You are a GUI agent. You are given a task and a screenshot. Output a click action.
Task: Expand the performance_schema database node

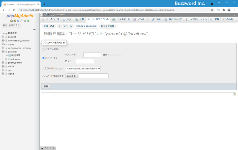coord(3,48)
